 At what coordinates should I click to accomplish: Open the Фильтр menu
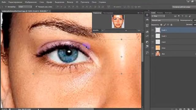click(70, 2)
